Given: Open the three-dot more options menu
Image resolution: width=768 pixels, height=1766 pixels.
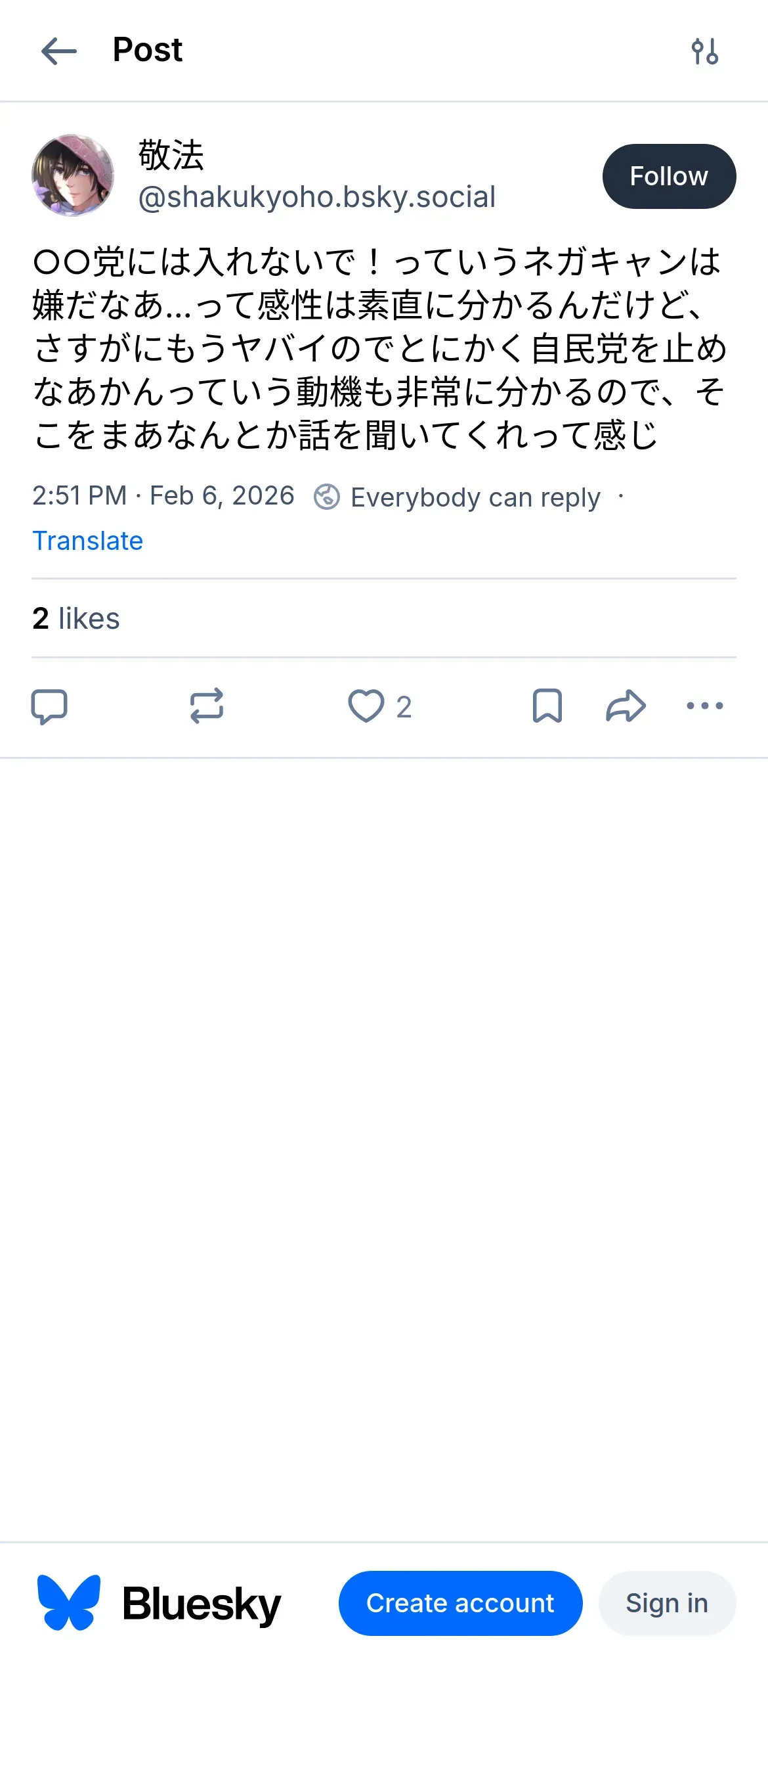Looking at the screenshot, I should tap(704, 706).
